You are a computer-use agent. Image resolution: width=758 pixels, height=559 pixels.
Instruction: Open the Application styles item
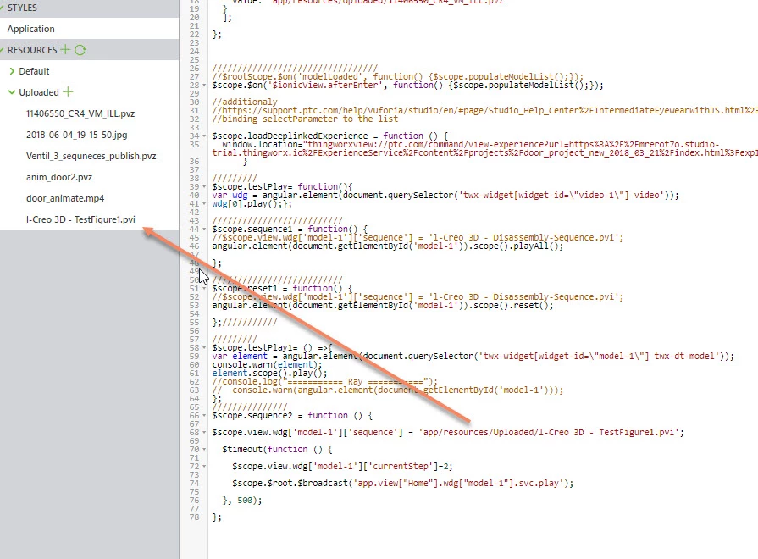[x=31, y=29]
